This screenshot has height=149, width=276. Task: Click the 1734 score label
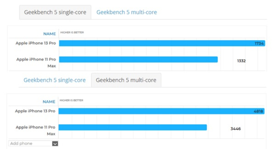[259, 43]
